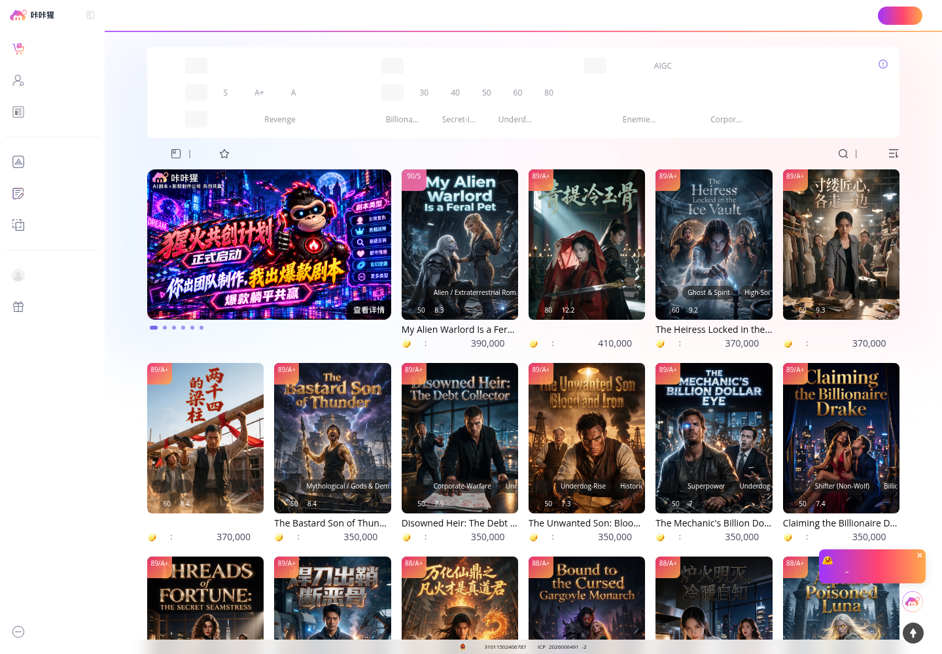Toggle the AIGC filter option

663,66
